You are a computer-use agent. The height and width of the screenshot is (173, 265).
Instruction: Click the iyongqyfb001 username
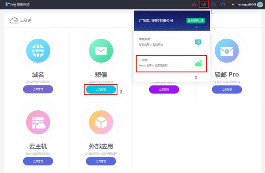point(247,4)
